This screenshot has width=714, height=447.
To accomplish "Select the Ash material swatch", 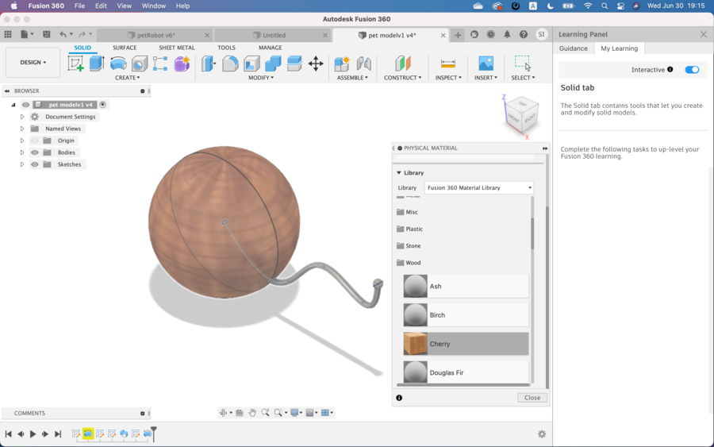I will pyautogui.click(x=415, y=286).
